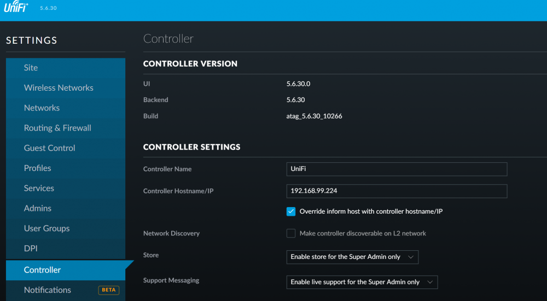Screen dimensions: 547x301
Task: Edit the Controller Name field
Action: (x=397, y=169)
